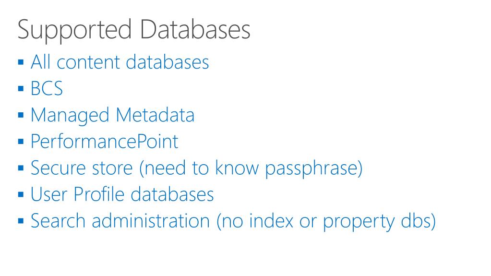Screen dimensions: 491x276
Task: Click the 'Supported Databases' slide title
Action: (x=134, y=30)
